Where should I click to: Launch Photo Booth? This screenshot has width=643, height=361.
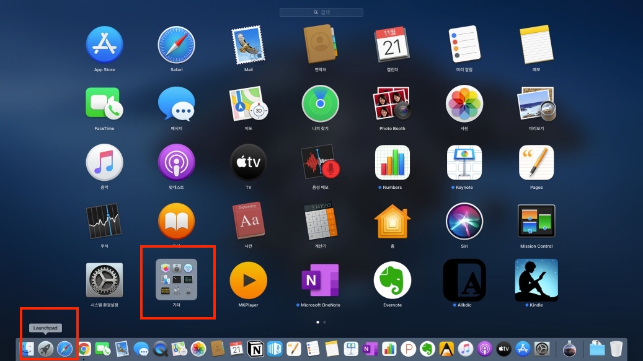[392, 103]
